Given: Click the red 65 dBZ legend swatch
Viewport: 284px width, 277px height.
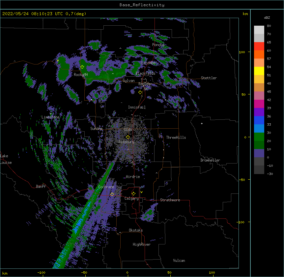Looking at the screenshot, I should point(259,46).
